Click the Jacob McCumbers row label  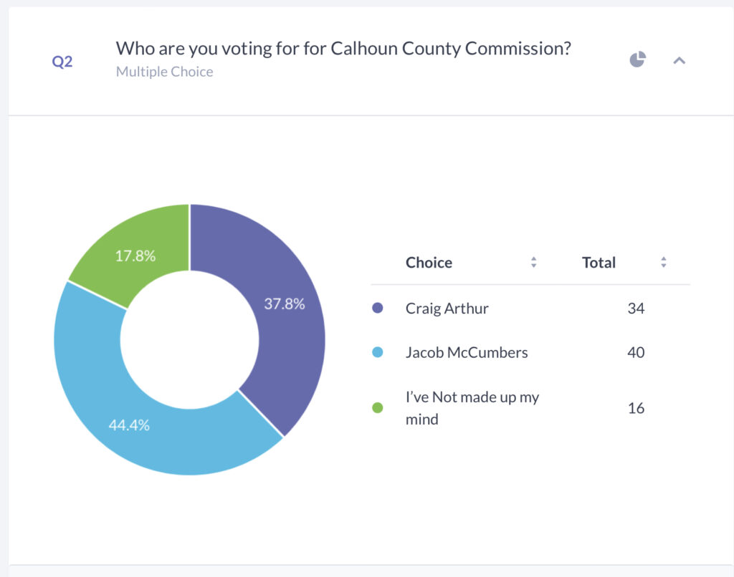pos(466,352)
